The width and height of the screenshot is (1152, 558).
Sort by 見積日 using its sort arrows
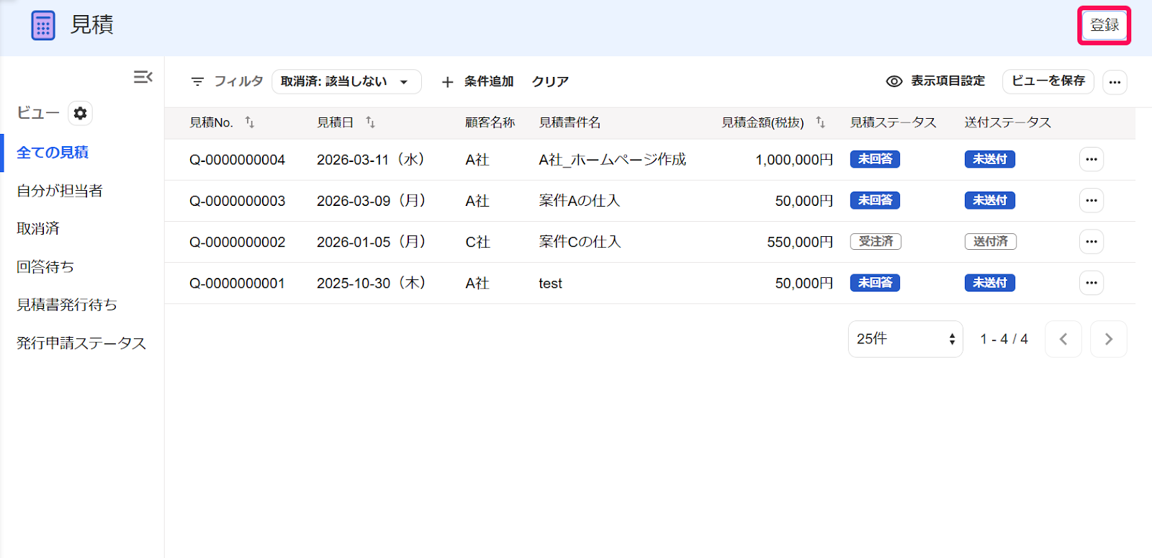tap(370, 122)
